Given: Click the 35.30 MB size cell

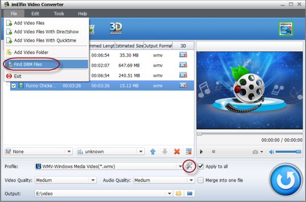Looking at the screenshot, I should click(129, 55).
